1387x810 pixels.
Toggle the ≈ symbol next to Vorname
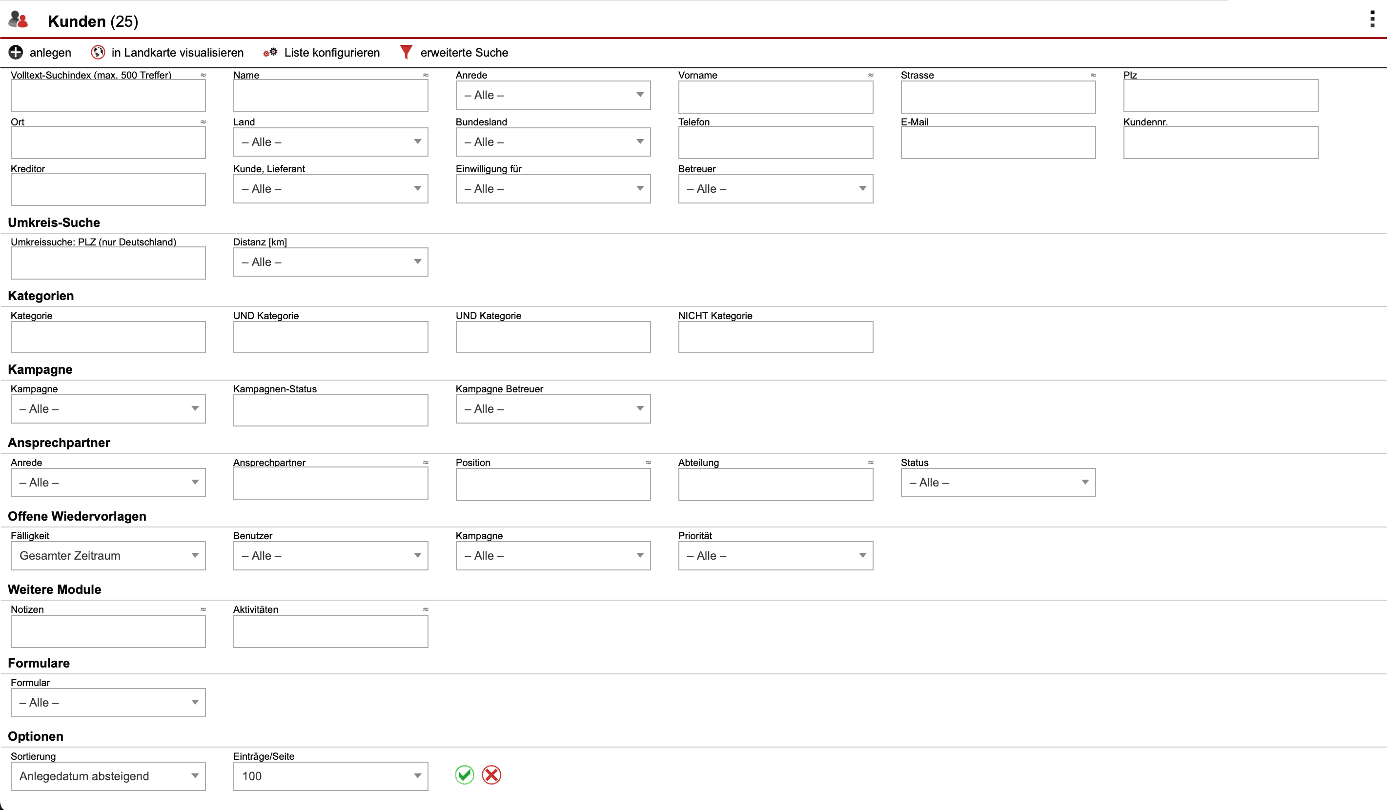[x=870, y=75]
